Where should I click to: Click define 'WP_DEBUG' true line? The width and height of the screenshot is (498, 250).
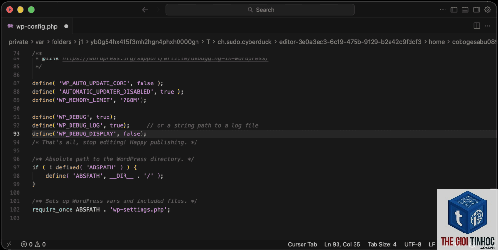point(74,117)
